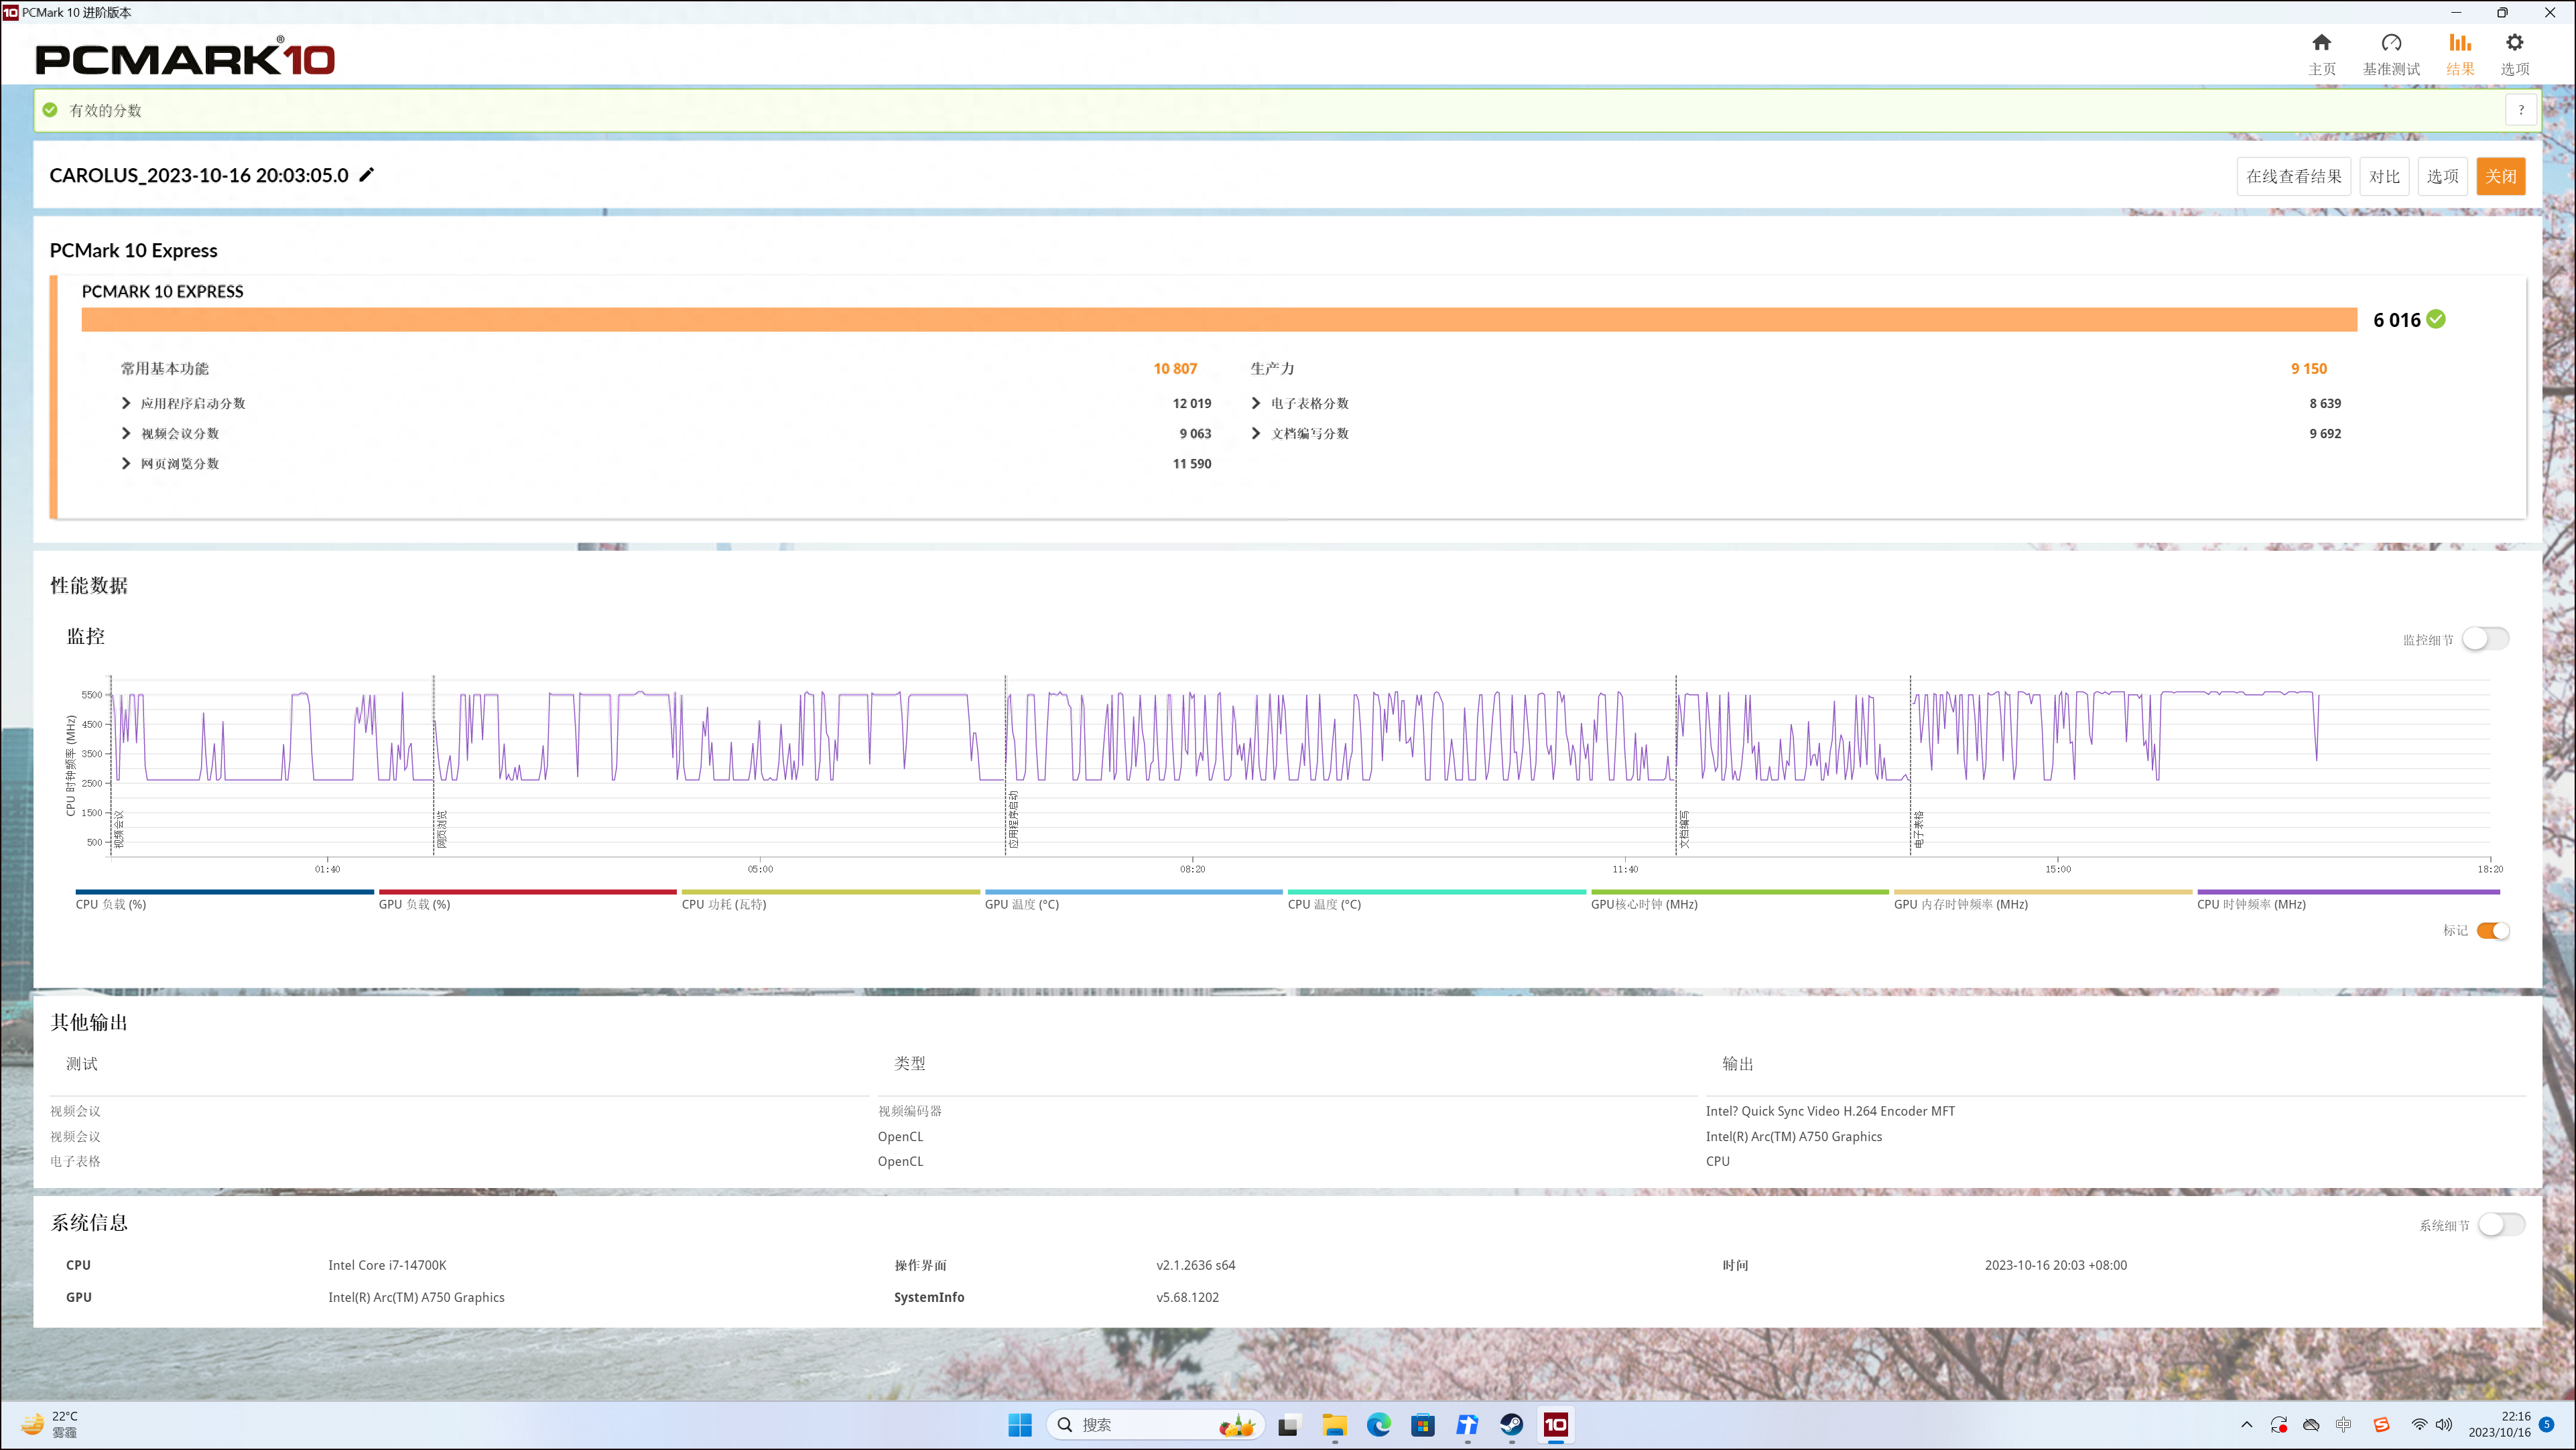Click the view results online button
The height and width of the screenshot is (1450, 2576).
point(2293,176)
